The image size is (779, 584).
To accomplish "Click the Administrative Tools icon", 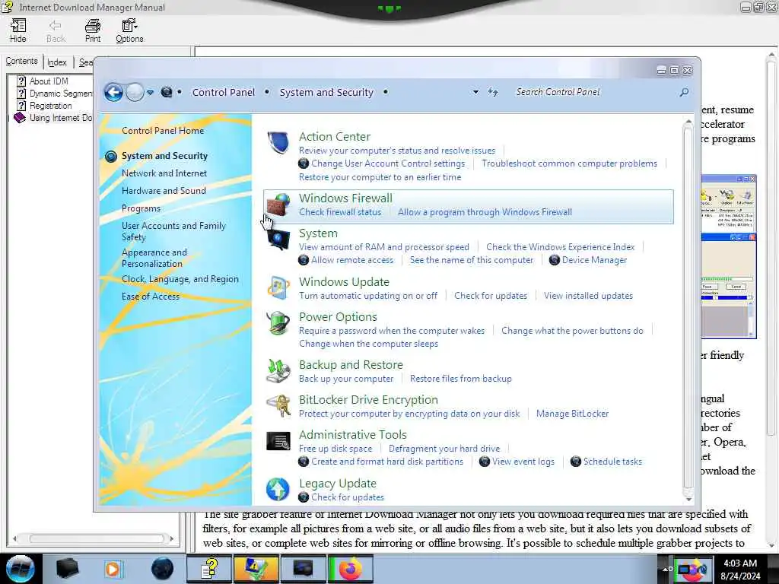I will 278,440.
